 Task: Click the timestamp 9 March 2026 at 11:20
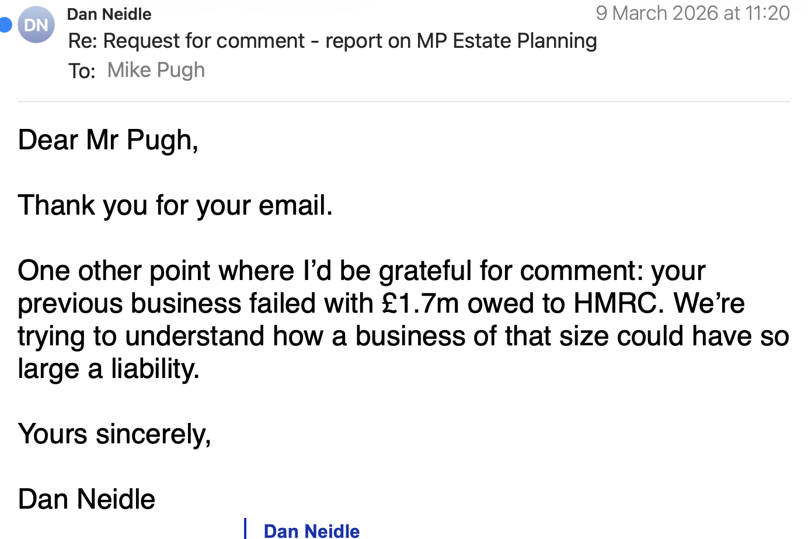(x=692, y=13)
